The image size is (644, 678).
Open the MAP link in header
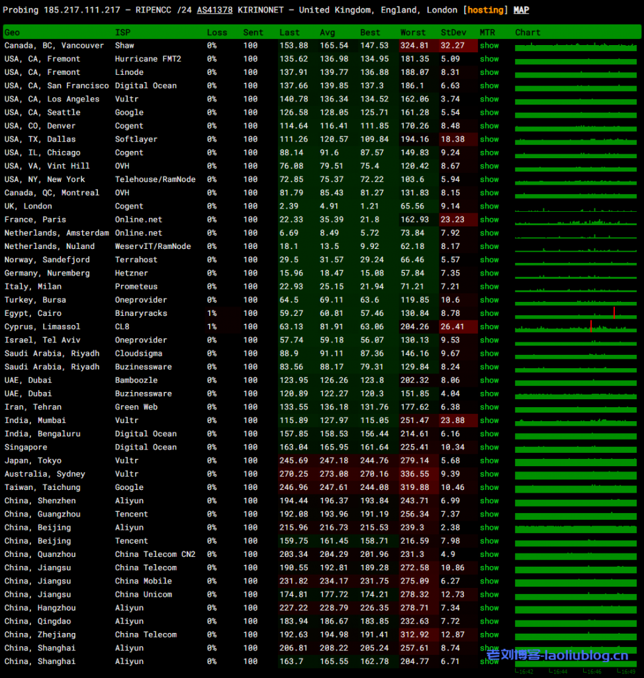(x=521, y=10)
